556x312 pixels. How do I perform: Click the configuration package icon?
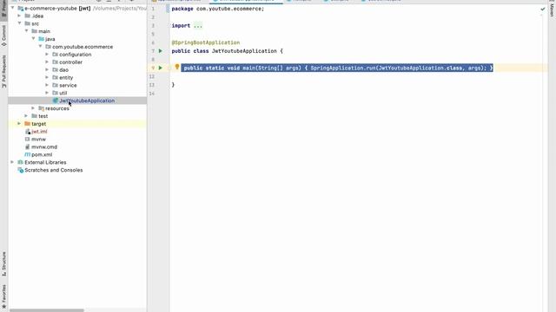(x=55, y=55)
